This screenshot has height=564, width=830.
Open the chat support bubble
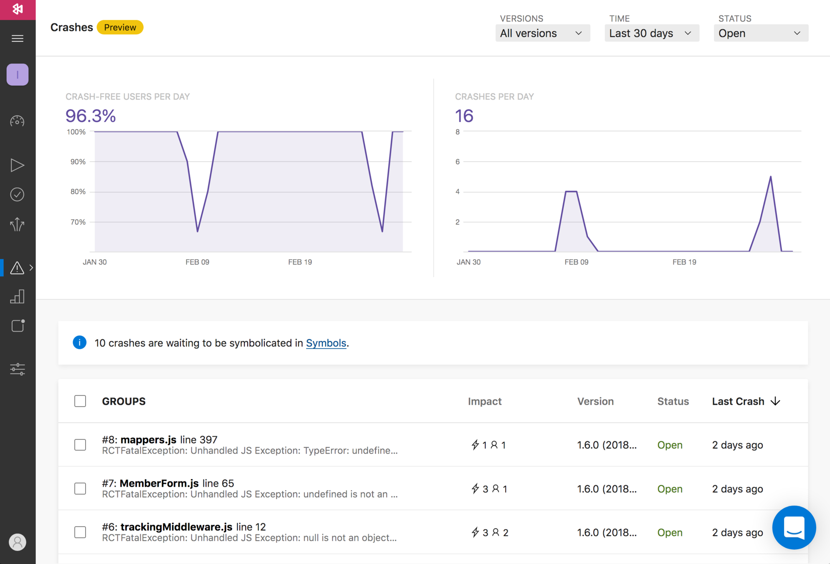tap(794, 527)
